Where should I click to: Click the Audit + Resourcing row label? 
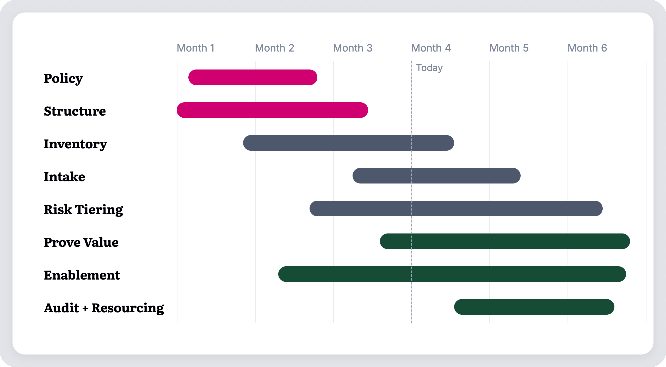tap(104, 308)
